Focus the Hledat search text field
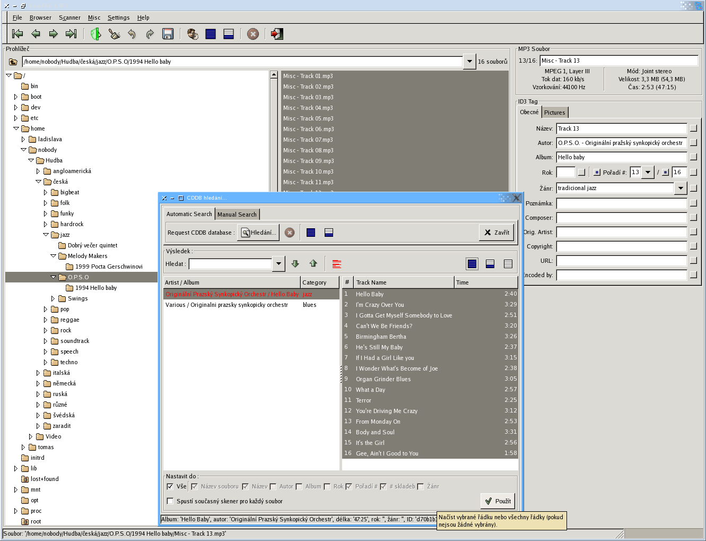706x541 pixels. pos(231,264)
